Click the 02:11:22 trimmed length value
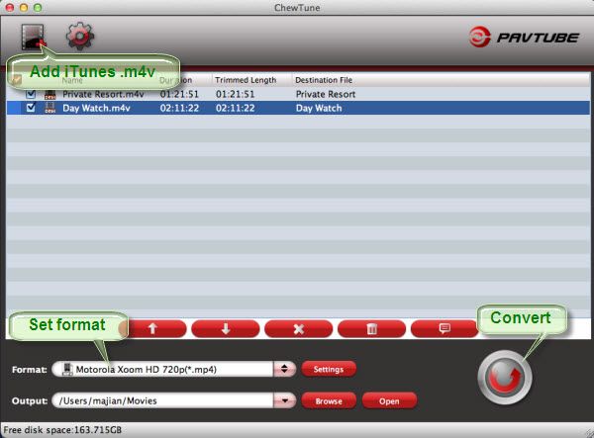This screenshot has width=594, height=438. click(x=235, y=108)
